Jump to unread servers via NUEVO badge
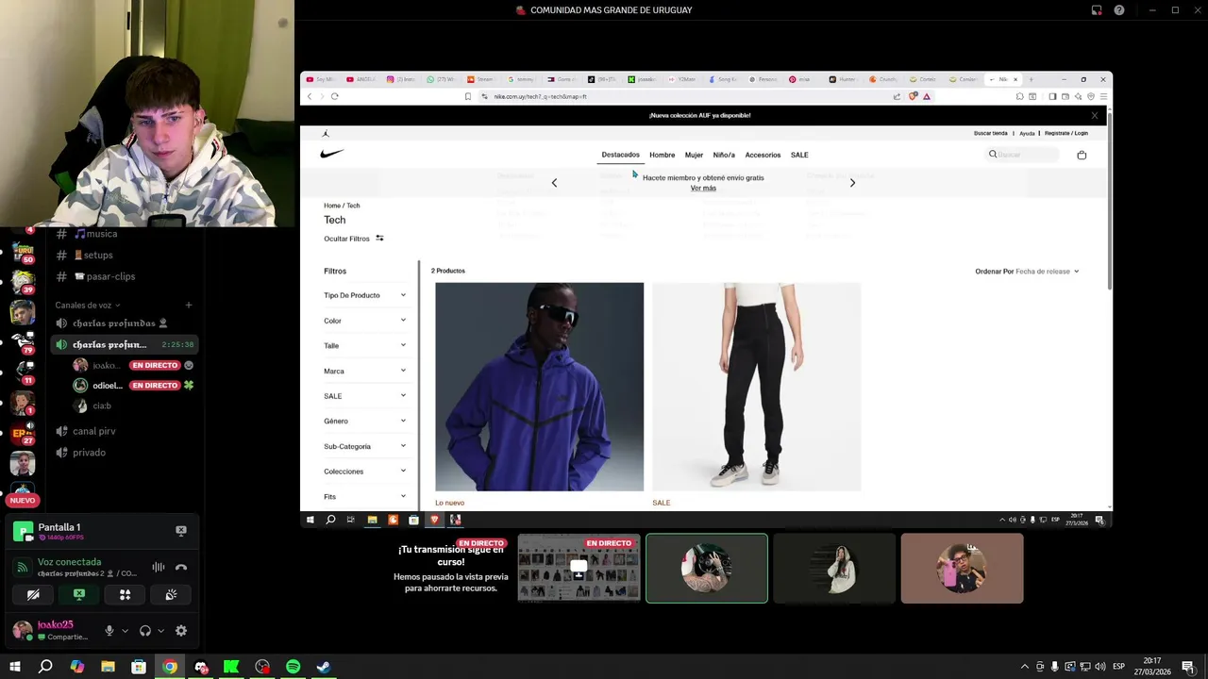This screenshot has height=679, width=1208. (23, 501)
